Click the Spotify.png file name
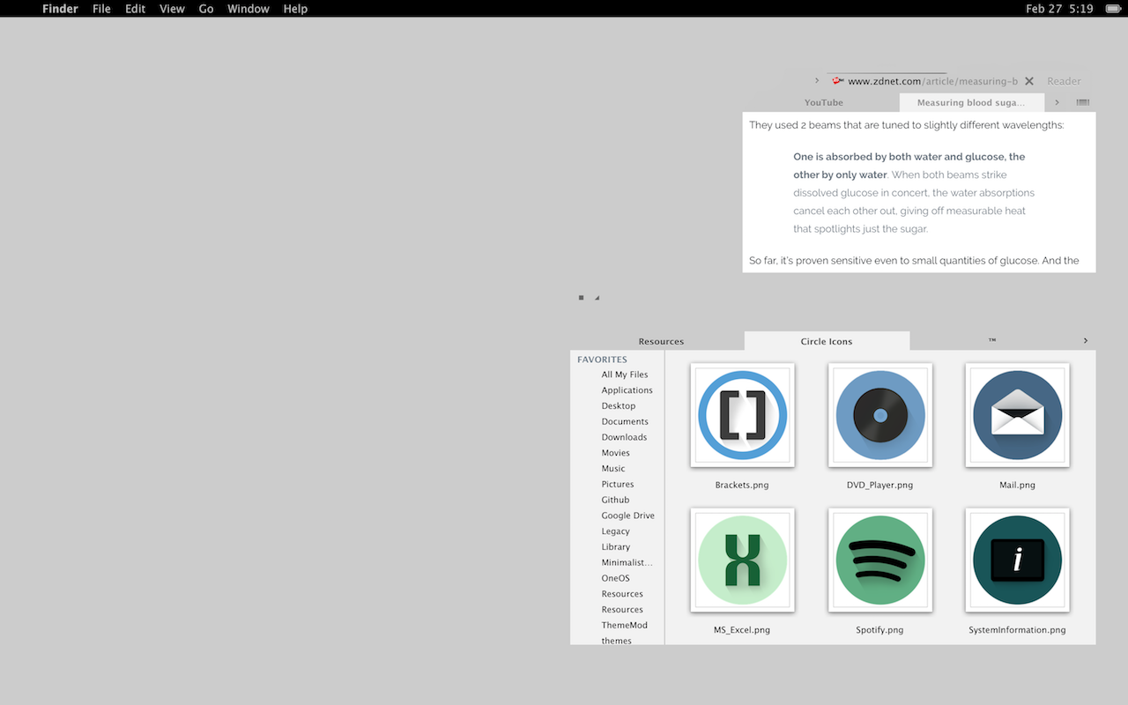 pos(879,630)
